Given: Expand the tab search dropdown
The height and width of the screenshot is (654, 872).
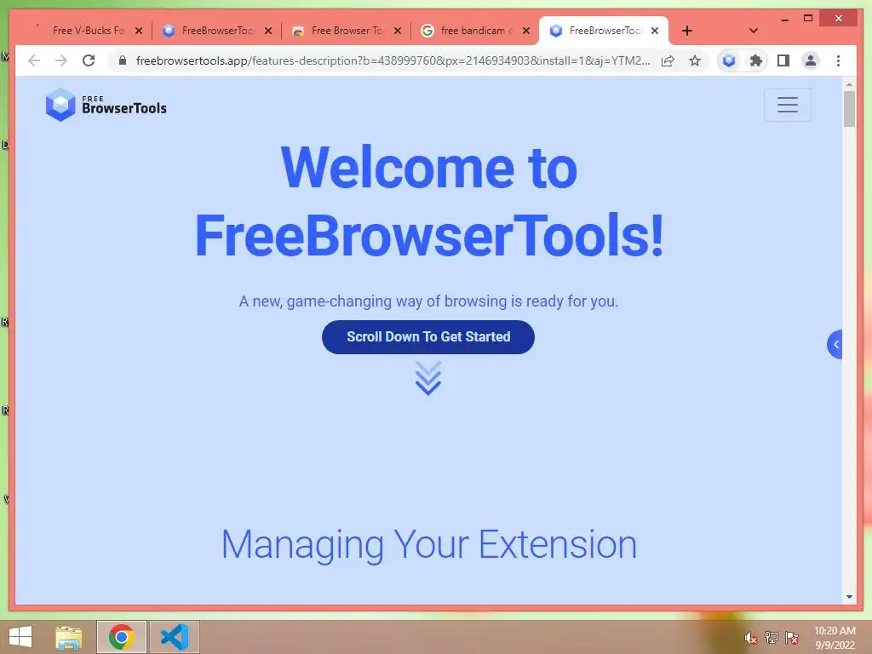Looking at the screenshot, I should pyautogui.click(x=754, y=31).
